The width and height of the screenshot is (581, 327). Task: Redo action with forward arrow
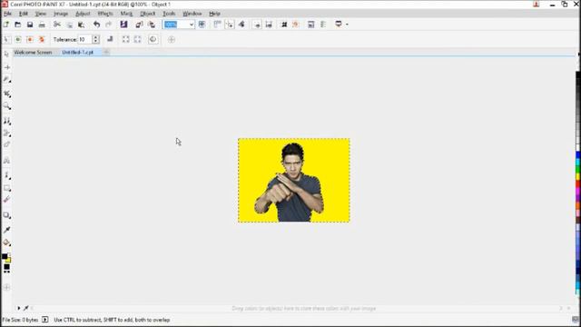[x=109, y=25]
